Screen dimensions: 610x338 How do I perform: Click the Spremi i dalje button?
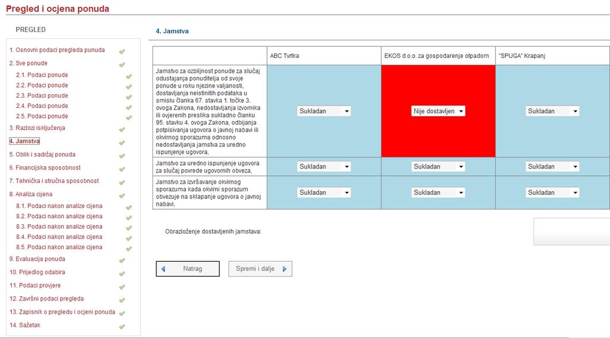point(260,269)
